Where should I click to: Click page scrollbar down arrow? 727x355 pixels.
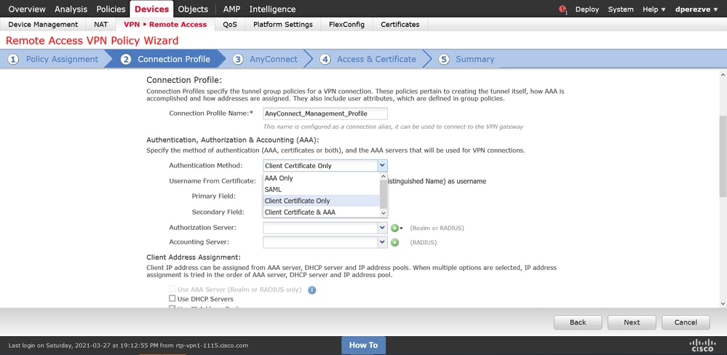point(723,303)
